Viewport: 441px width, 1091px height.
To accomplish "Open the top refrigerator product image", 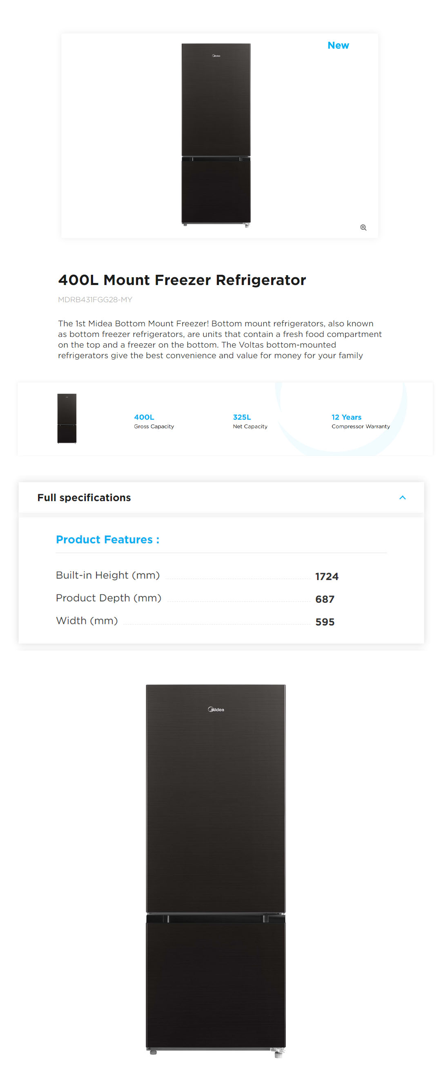I will coord(216,135).
